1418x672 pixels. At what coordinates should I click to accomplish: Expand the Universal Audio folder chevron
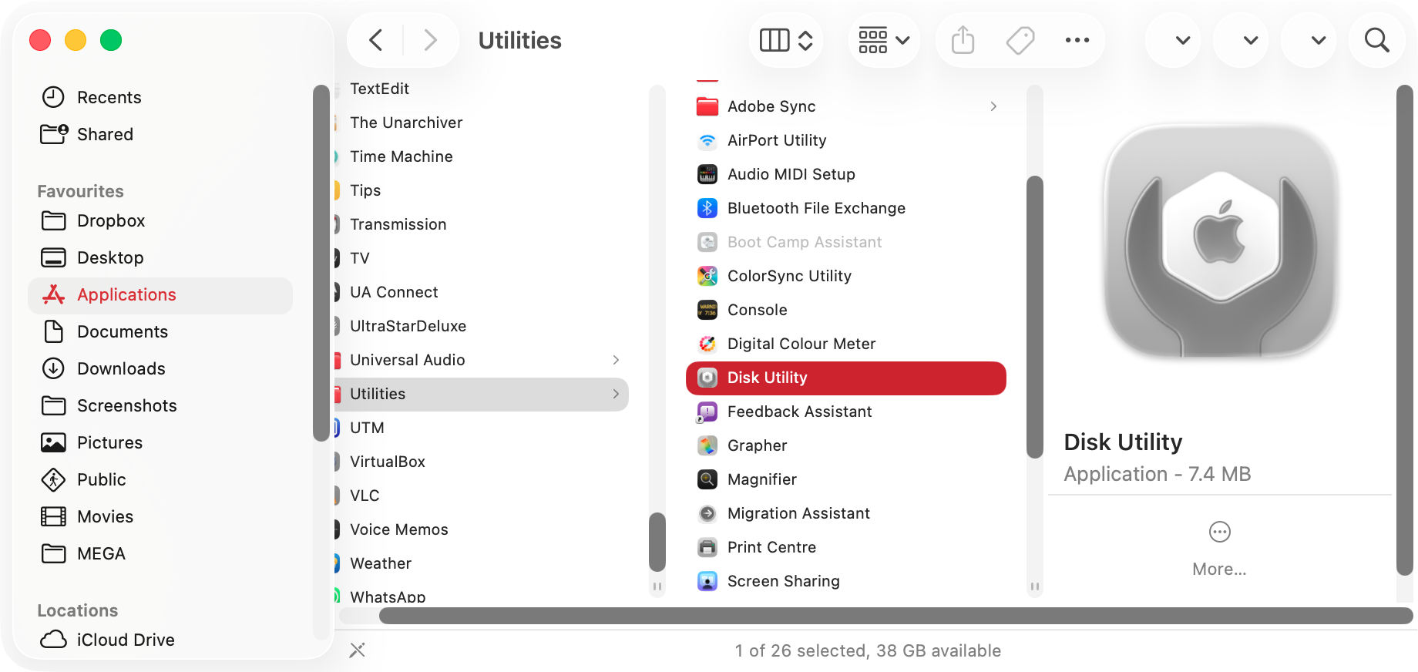[616, 360]
